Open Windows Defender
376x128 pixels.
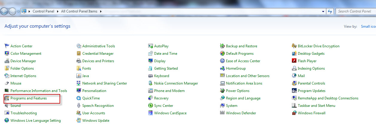(x=241, y=113)
